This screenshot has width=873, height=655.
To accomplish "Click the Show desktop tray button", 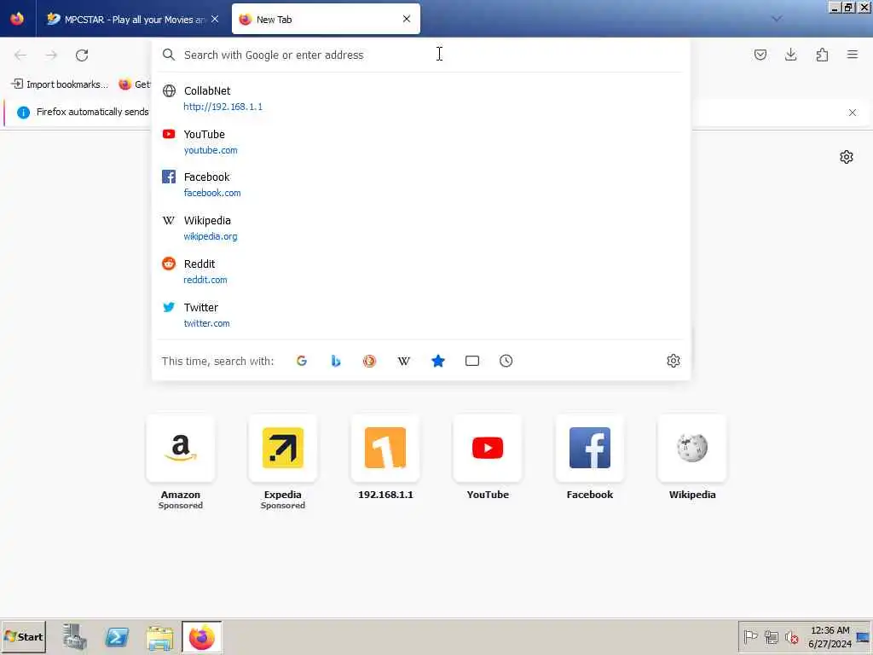I will 863,636.
